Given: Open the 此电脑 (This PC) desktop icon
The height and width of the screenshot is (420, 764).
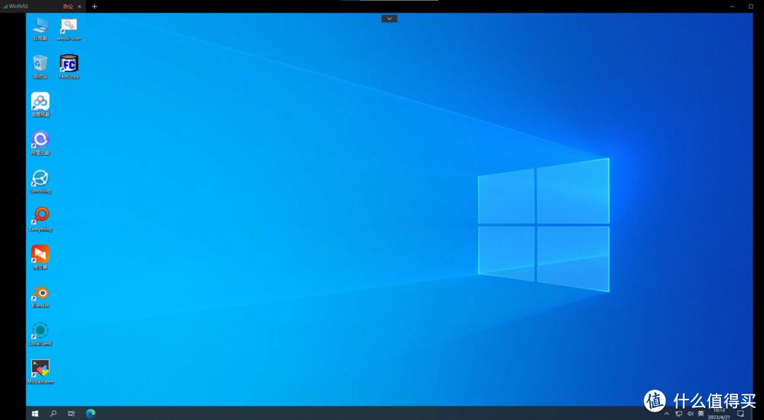Looking at the screenshot, I should pos(40,29).
